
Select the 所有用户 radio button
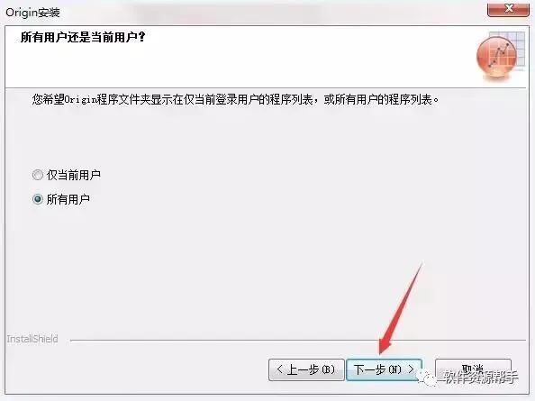38,199
